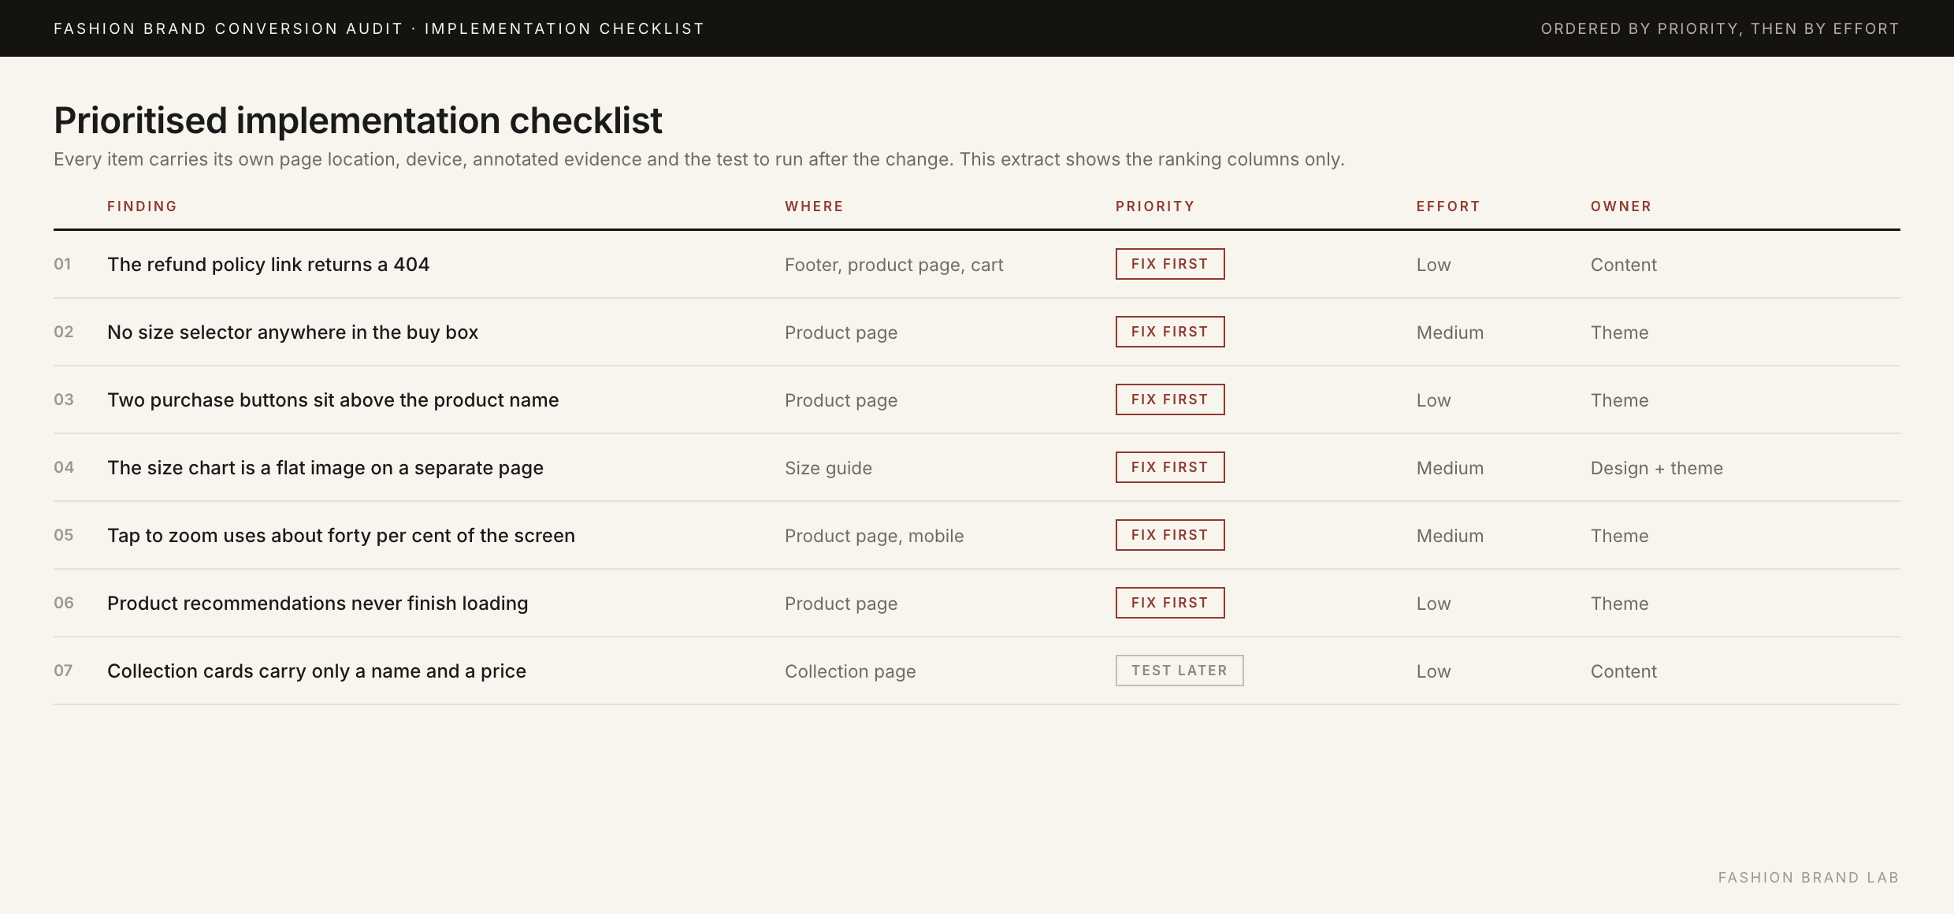Click FIX FIRST badge on tap to zoom row
Screen dimensions: 1954x914
[1170, 535]
